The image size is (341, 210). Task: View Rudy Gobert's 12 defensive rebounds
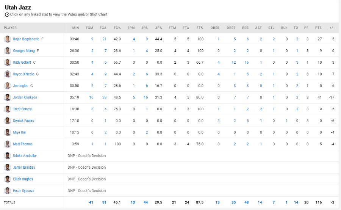point(233,63)
